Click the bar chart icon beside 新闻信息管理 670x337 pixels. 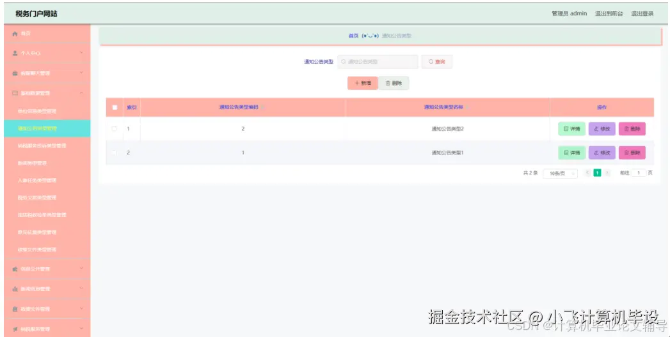pyautogui.click(x=15, y=289)
